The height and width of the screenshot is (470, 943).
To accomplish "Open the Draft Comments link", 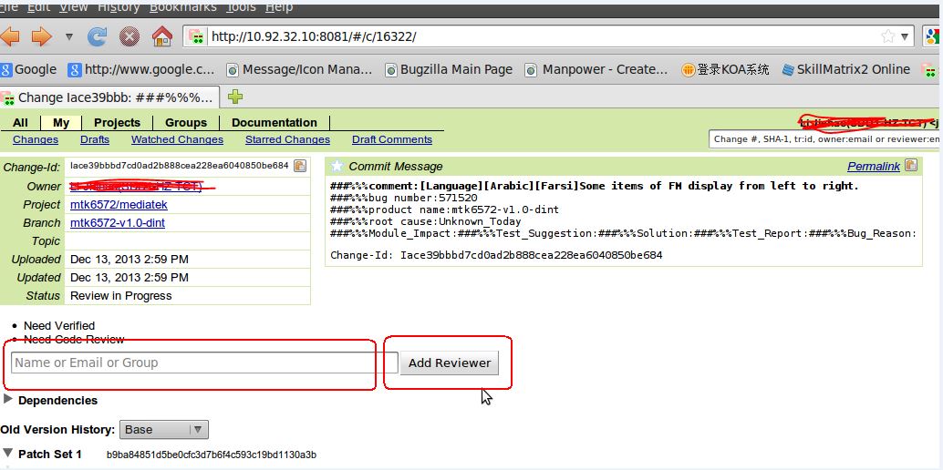I will pyautogui.click(x=392, y=139).
